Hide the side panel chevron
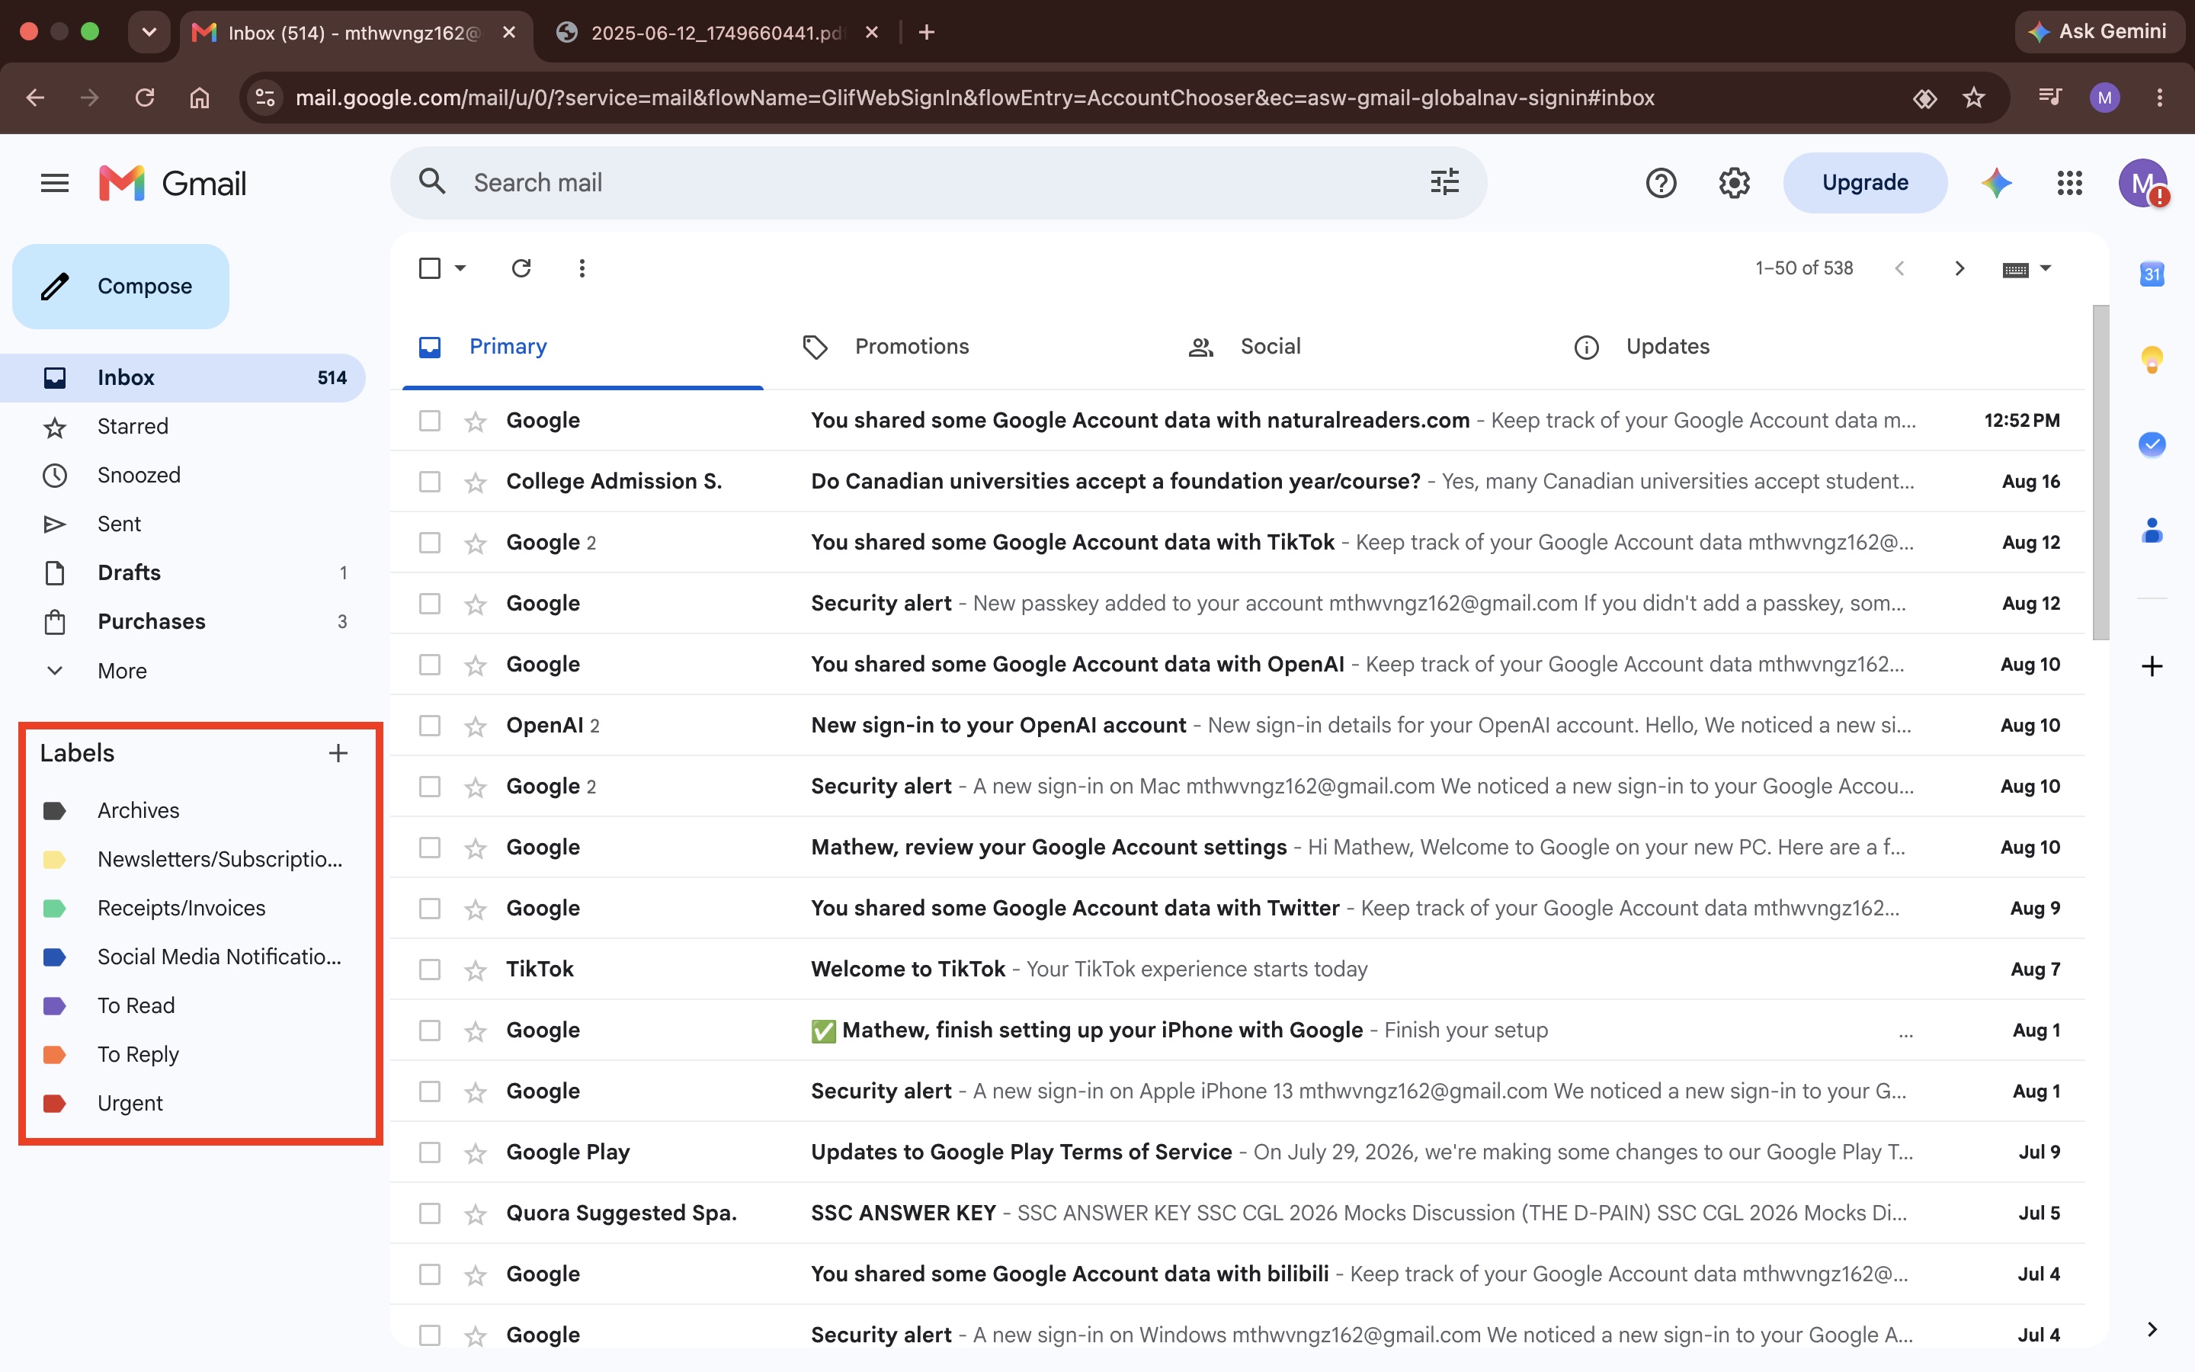The image size is (2195, 1372). (2152, 1329)
